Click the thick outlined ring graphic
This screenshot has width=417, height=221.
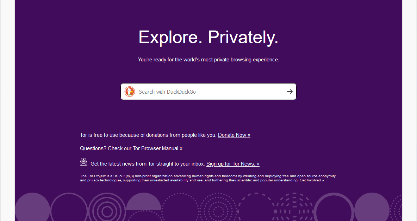pos(333,211)
